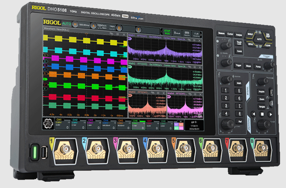Image resolution: width=286 pixels, height=188 pixels.
Task: Push the channel 6 key on keypad
Action: 239,98
